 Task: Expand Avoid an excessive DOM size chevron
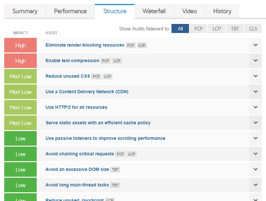(x=255, y=170)
